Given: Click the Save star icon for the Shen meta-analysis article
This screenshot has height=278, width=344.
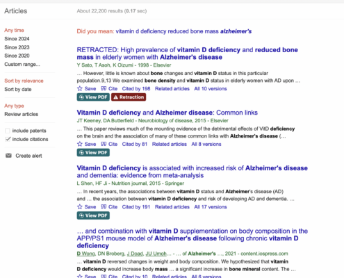Looking at the screenshot, I should pyautogui.click(x=80, y=206).
